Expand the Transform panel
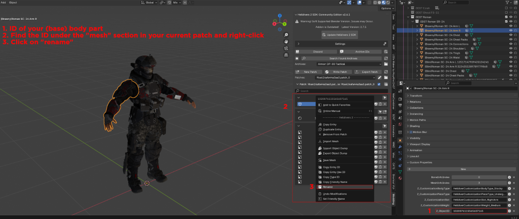The width and height of the screenshot is (519, 219). tap(461, 96)
